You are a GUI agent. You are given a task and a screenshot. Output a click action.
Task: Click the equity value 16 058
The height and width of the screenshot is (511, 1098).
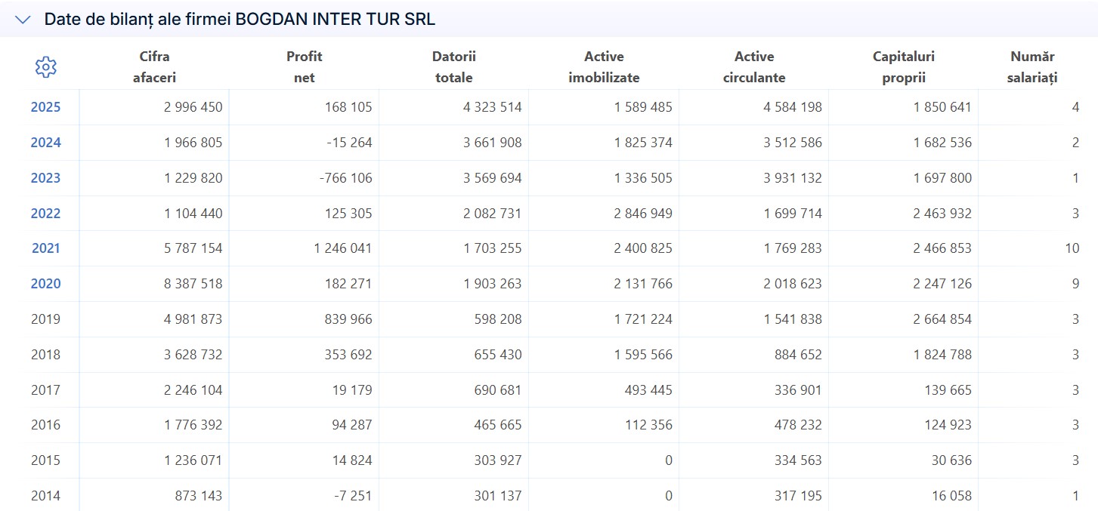click(x=951, y=496)
